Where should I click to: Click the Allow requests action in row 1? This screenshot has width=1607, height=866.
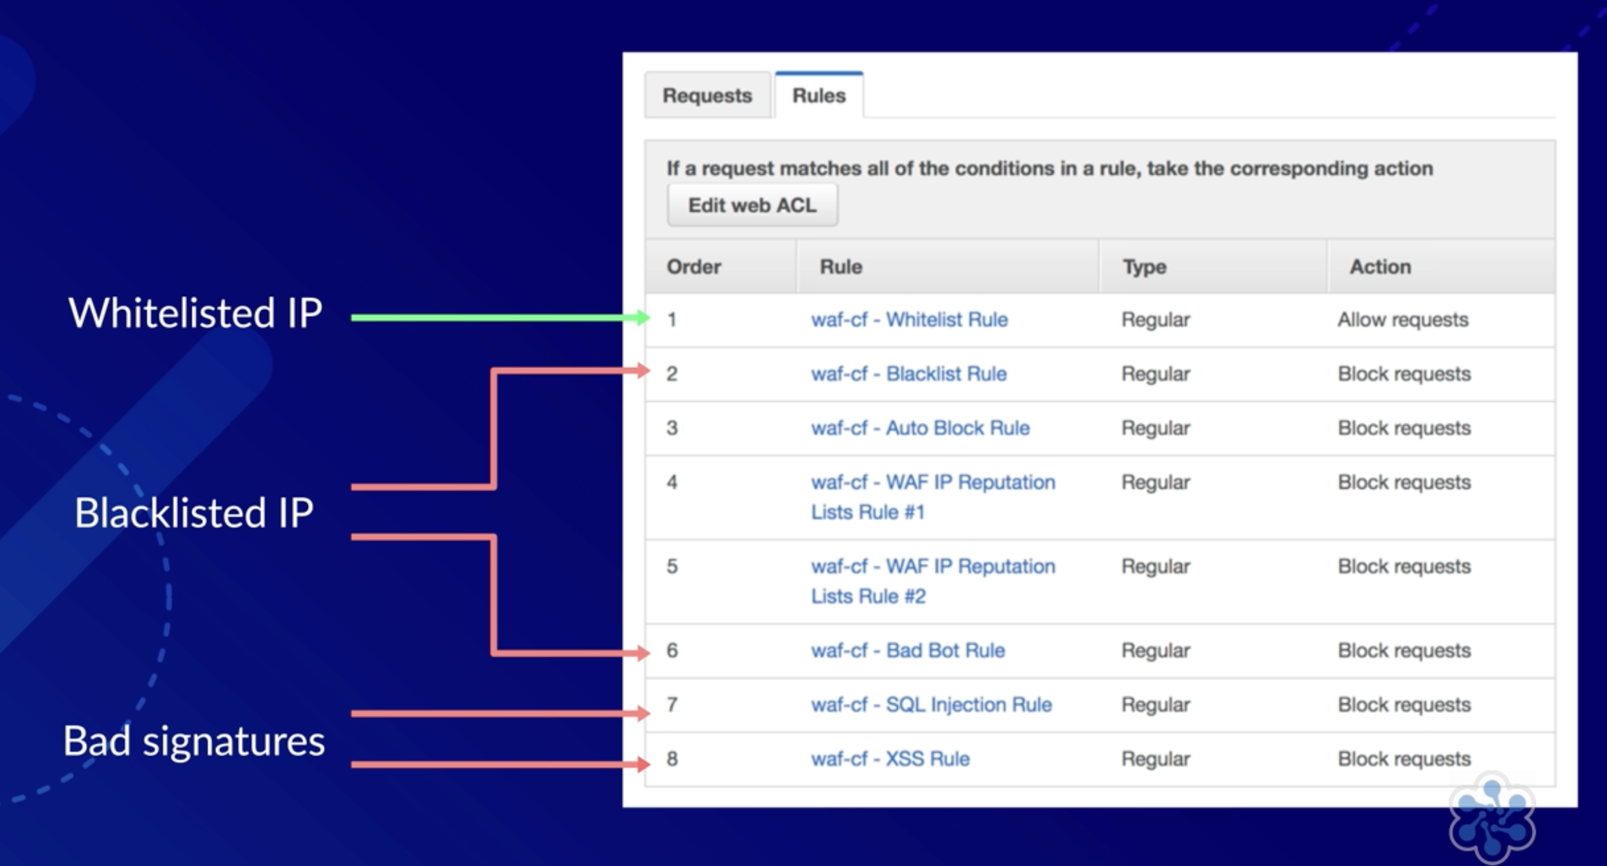[x=1402, y=320]
